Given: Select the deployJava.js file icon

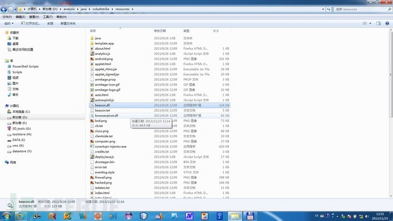Looking at the screenshot, I should point(92,157).
